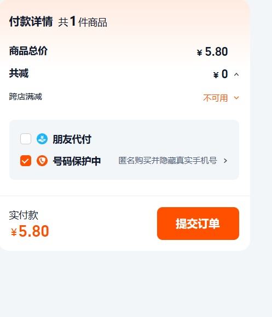Click the 商品总价 label
The width and height of the screenshot is (272, 317).
pyautogui.click(x=28, y=51)
